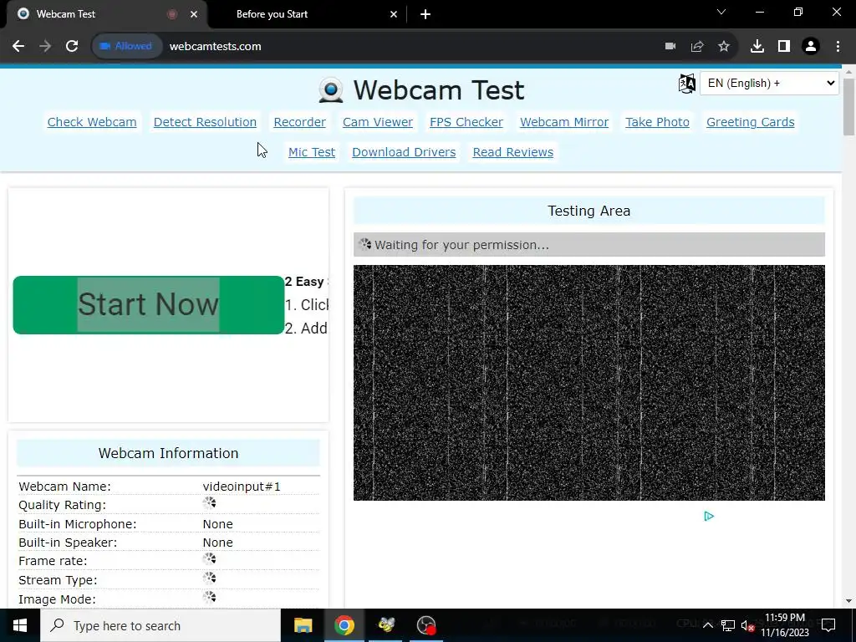This screenshot has height=642, width=856.
Task: Open the FPS Checker link
Action: (x=466, y=122)
